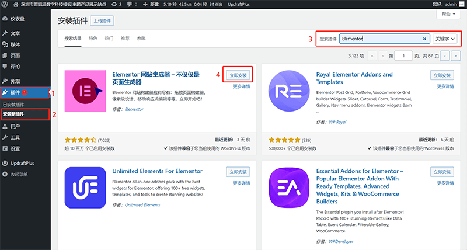This screenshot has height=250, width=467.
Task: Open the Comments icon in sidebar
Action: pyautogui.click(x=5, y=67)
